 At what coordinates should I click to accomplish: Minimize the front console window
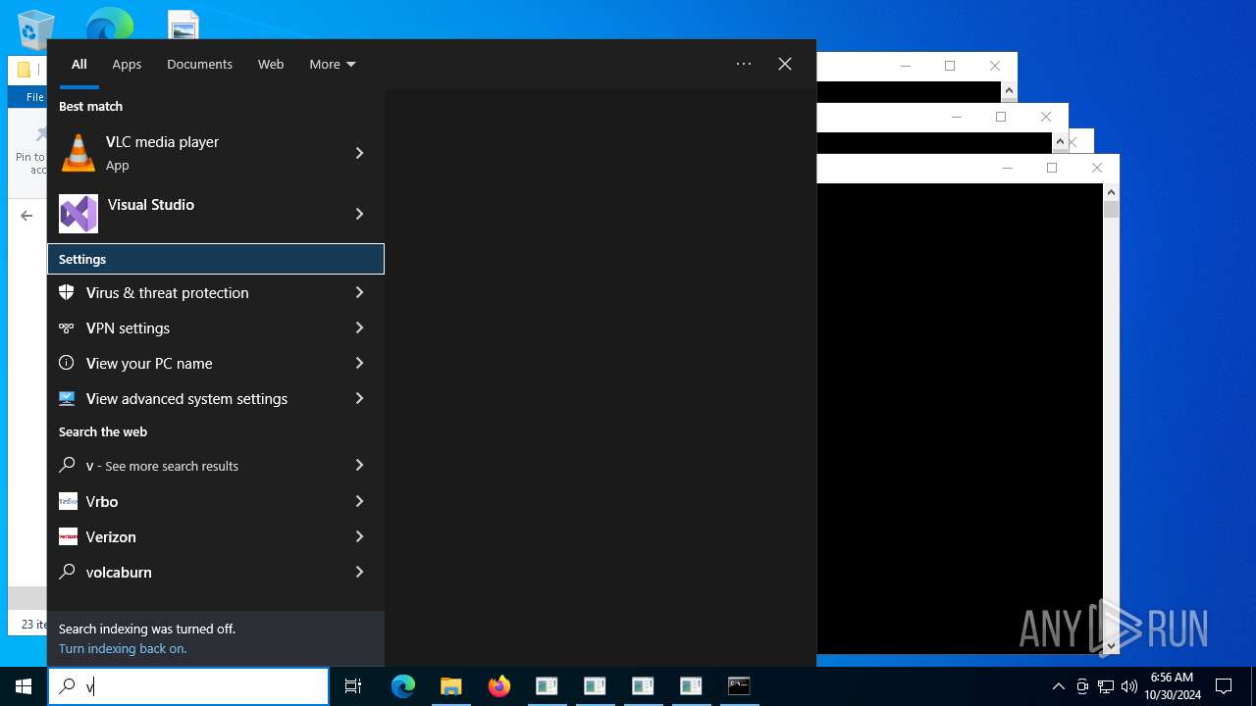pyautogui.click(x=1007, y=168)
